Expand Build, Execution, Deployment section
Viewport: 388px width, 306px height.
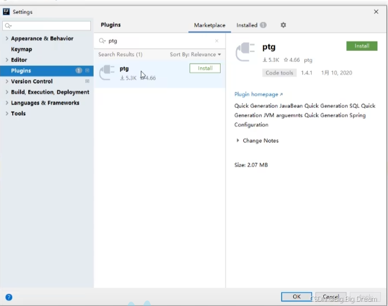(7, 92)
